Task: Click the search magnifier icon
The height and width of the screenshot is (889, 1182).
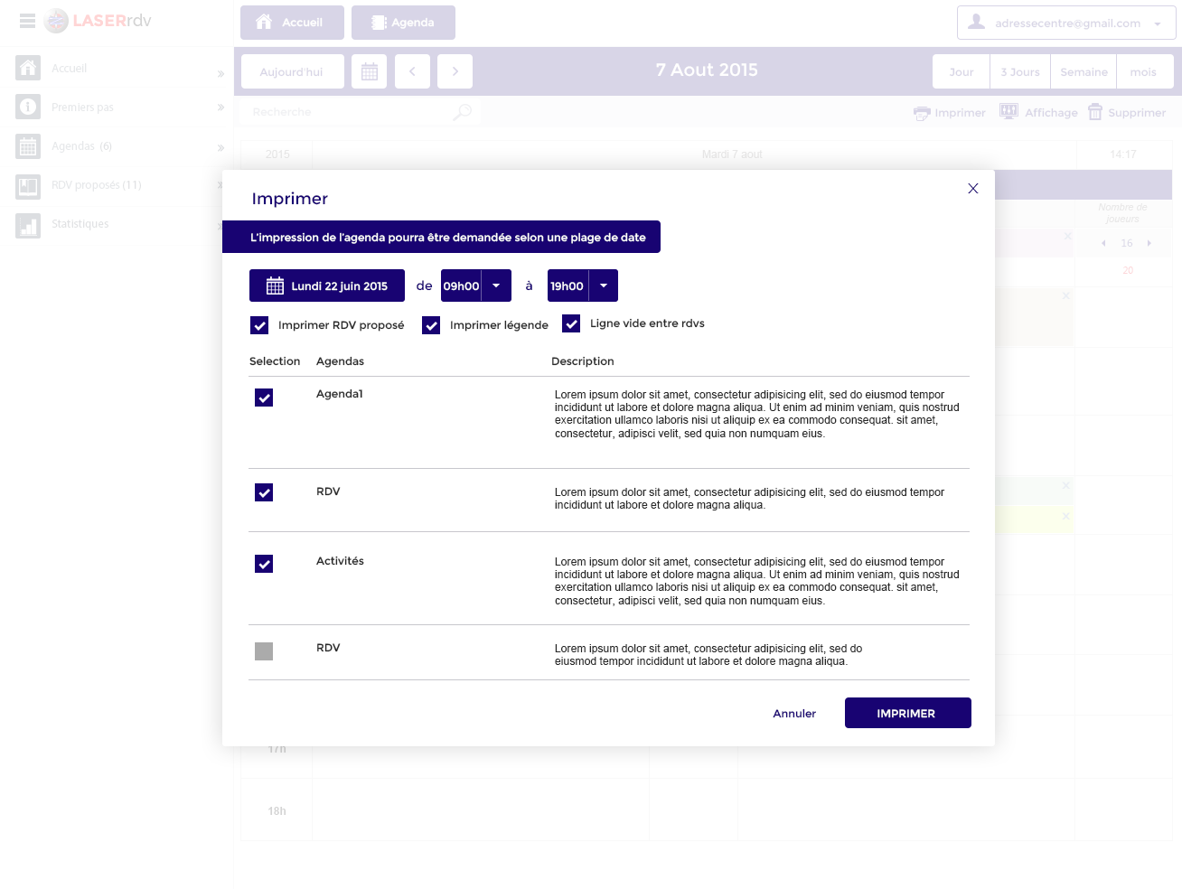Action: click(x=463, y=112)
